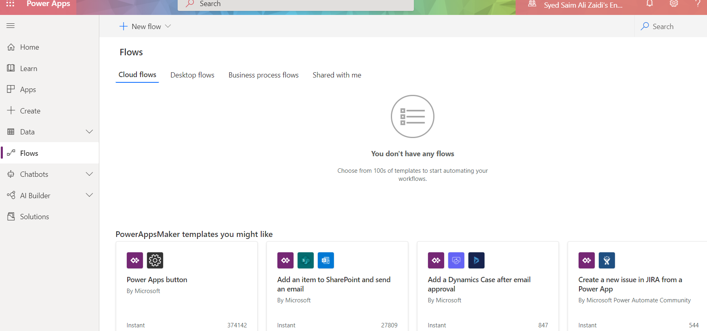Open the settings gear in header
Viewport: 707px width, 331px height.
pyautogui.click(x=674, y=4)
